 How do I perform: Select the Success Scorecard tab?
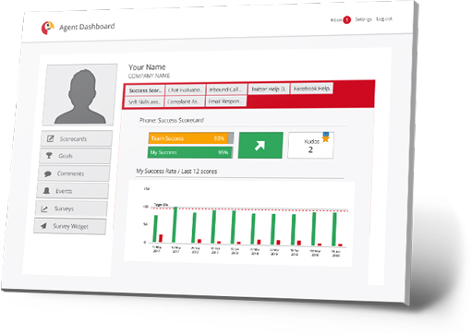click(145, 90)
